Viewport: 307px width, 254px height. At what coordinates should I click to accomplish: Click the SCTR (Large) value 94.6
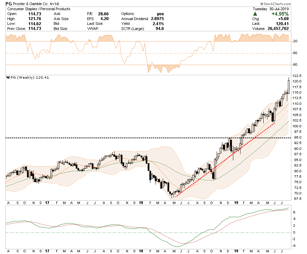coord(160,29)
